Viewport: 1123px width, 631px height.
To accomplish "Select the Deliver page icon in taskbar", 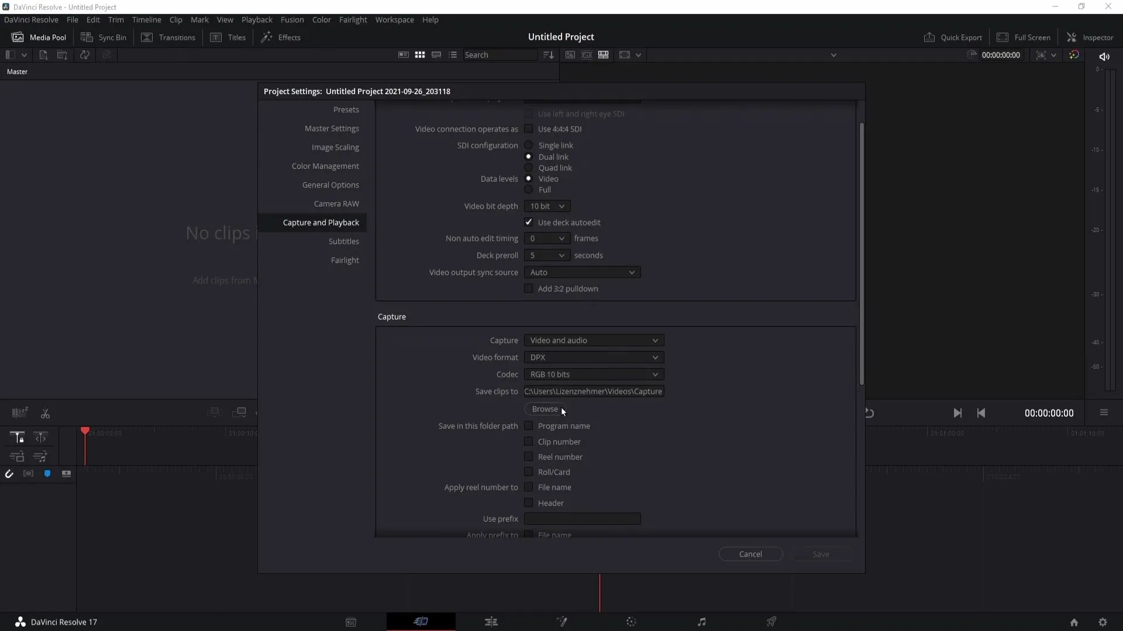I will point(772,622).
